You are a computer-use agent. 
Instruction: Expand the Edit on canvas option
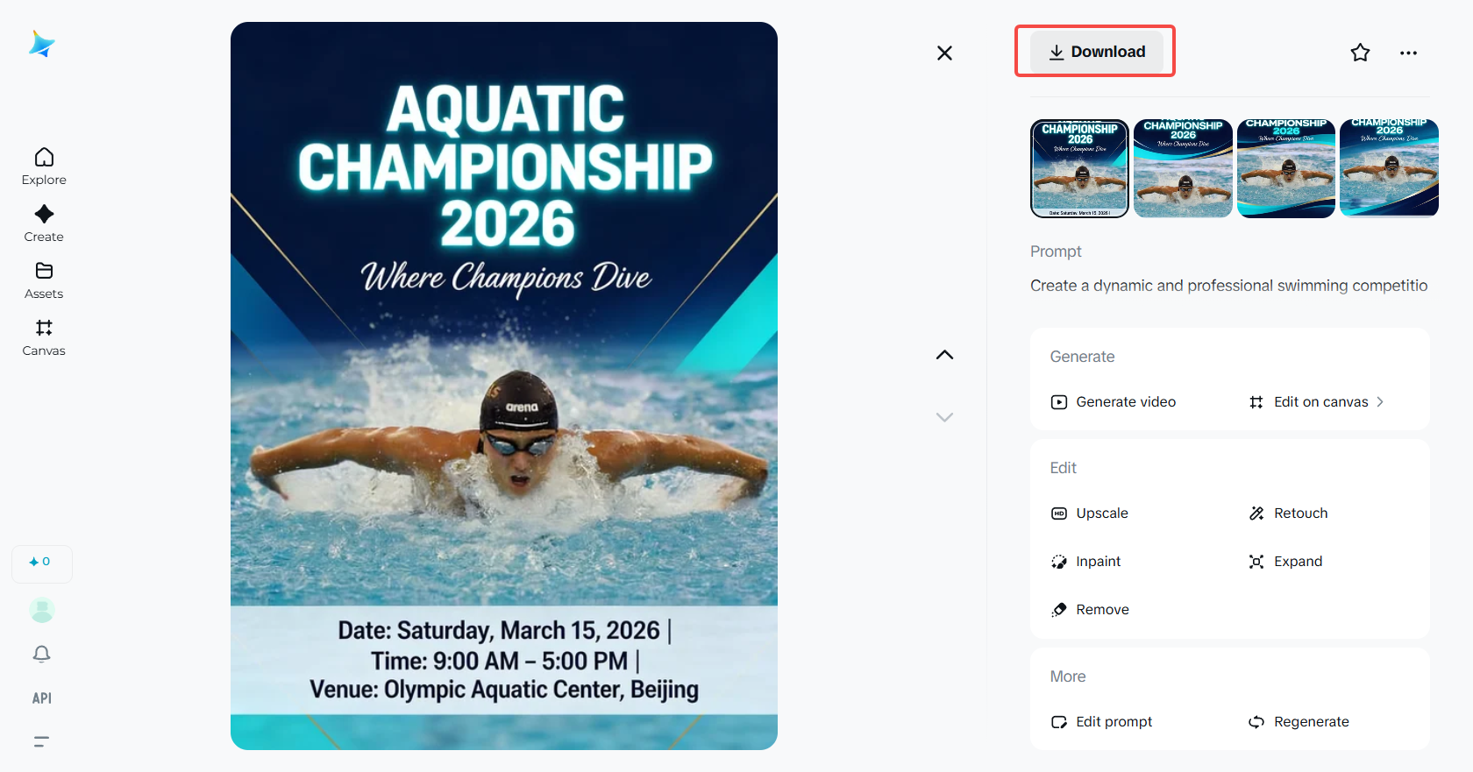pyautogui.click(x=1317, y=402)
